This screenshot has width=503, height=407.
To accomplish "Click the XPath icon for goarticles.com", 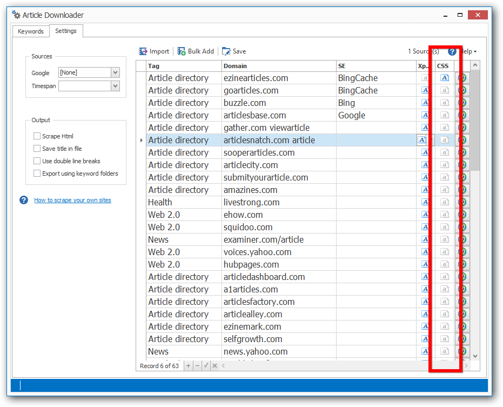I will [x=425, y=90].
